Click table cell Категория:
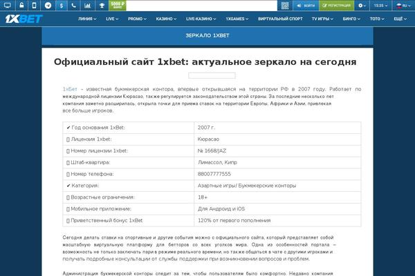Screen dimensions: 415x276 [x=128, y=186]
